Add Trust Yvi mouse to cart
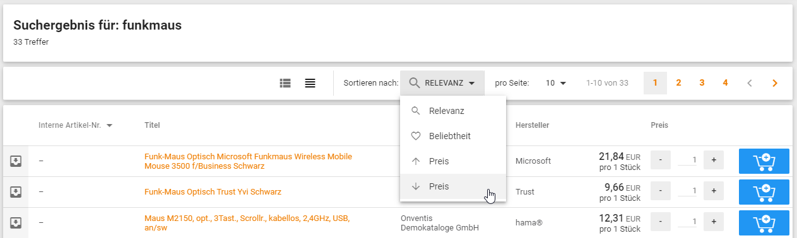797x238 pixels. click(x=764, y=192)
